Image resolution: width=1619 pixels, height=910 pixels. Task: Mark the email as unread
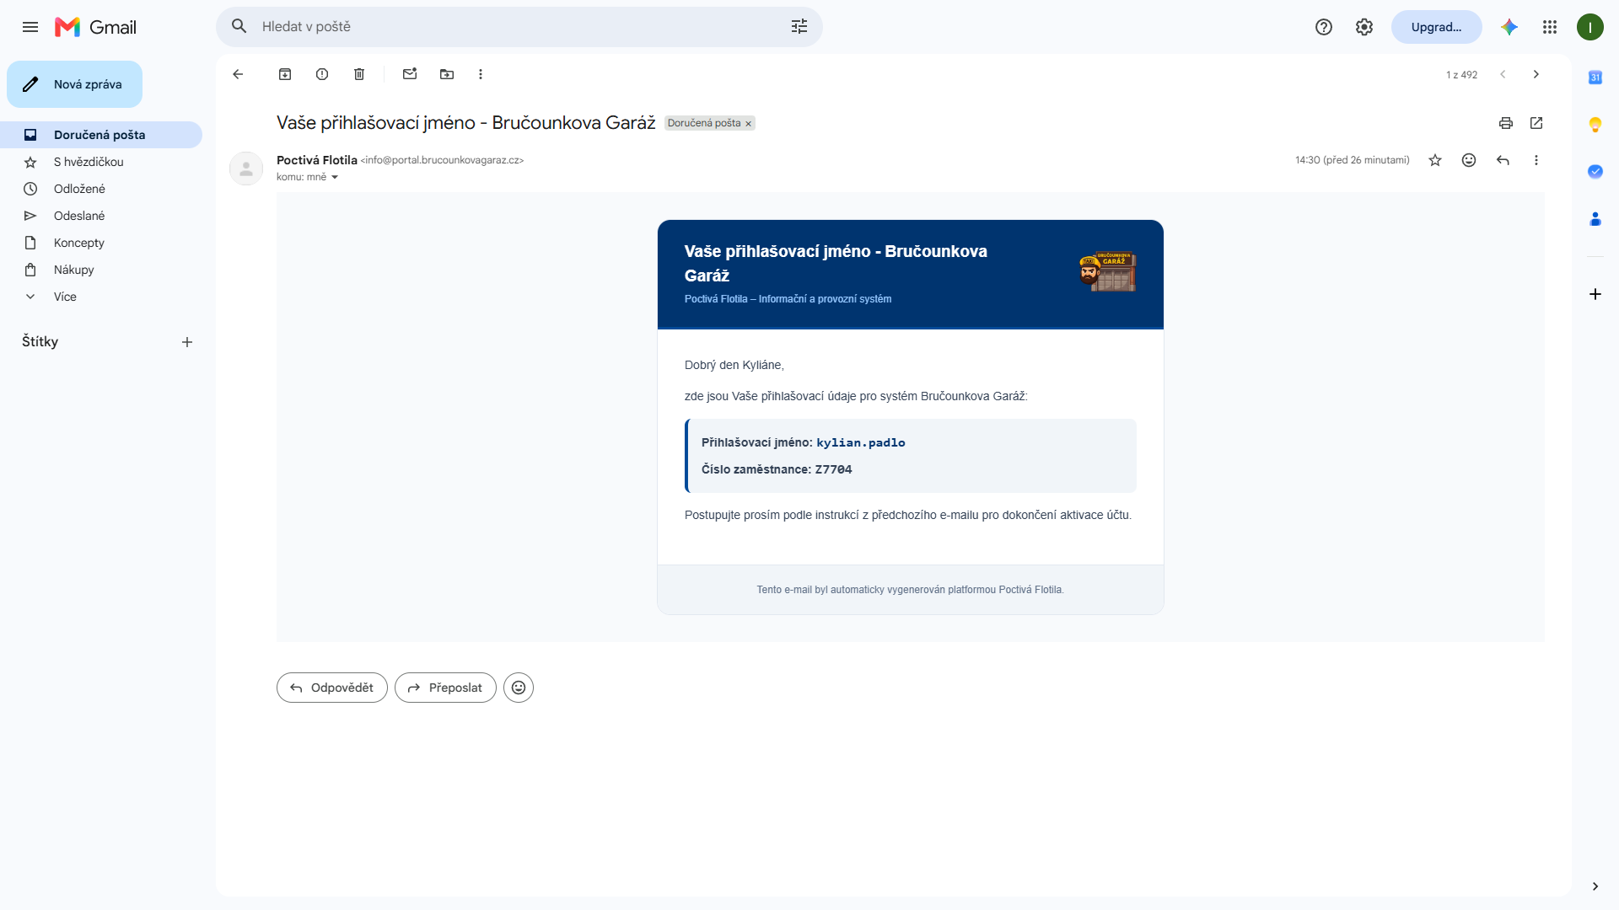(410, 74)
